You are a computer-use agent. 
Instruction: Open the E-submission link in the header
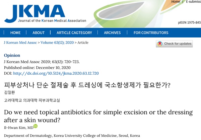click(193, 2)
